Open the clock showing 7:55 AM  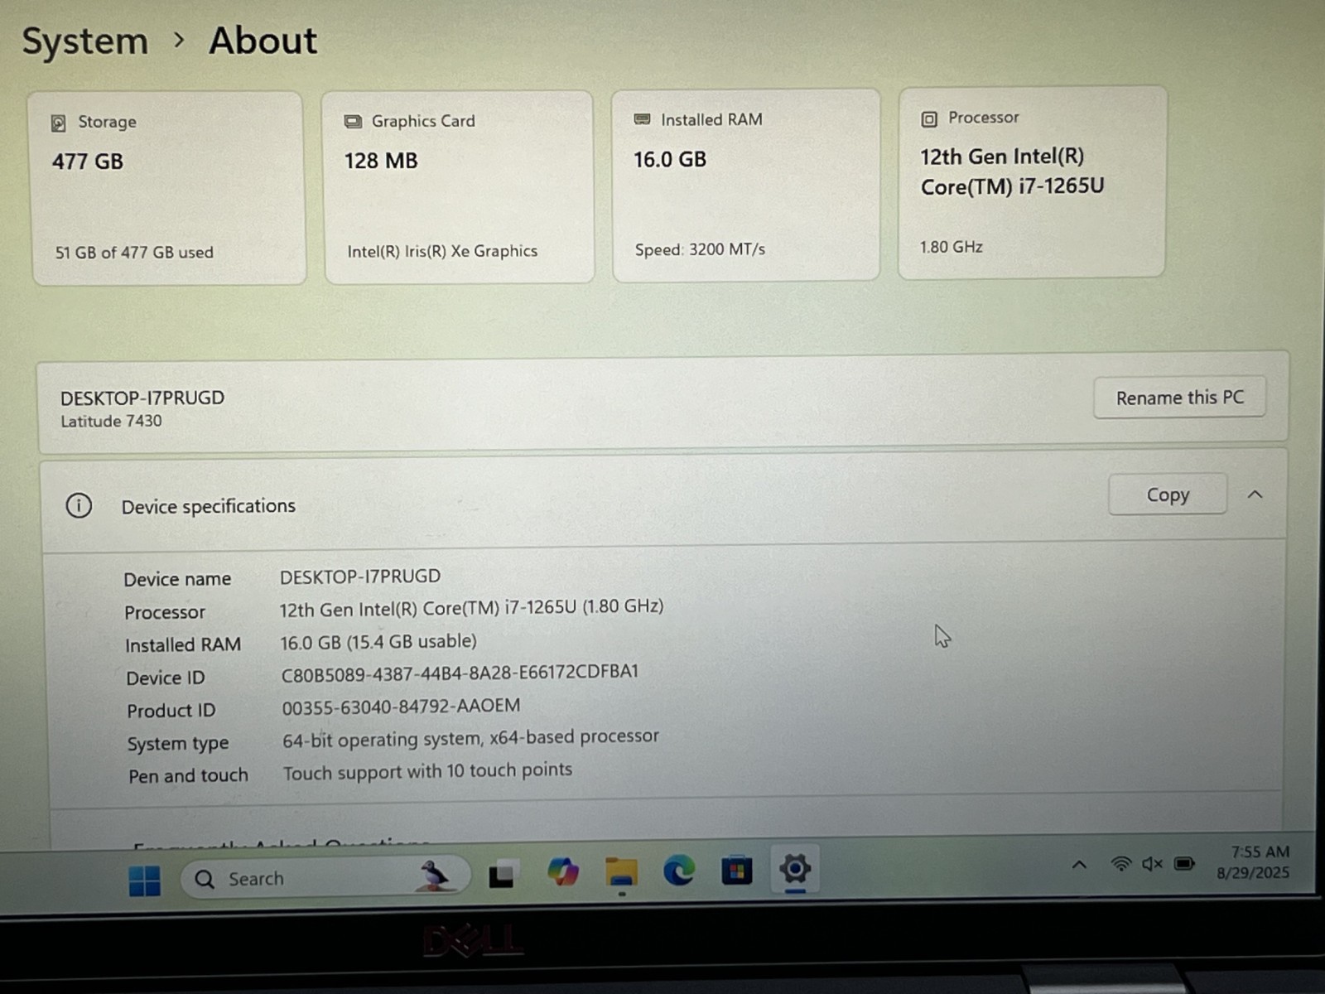pyautogui.click(x=1254, y=861)
